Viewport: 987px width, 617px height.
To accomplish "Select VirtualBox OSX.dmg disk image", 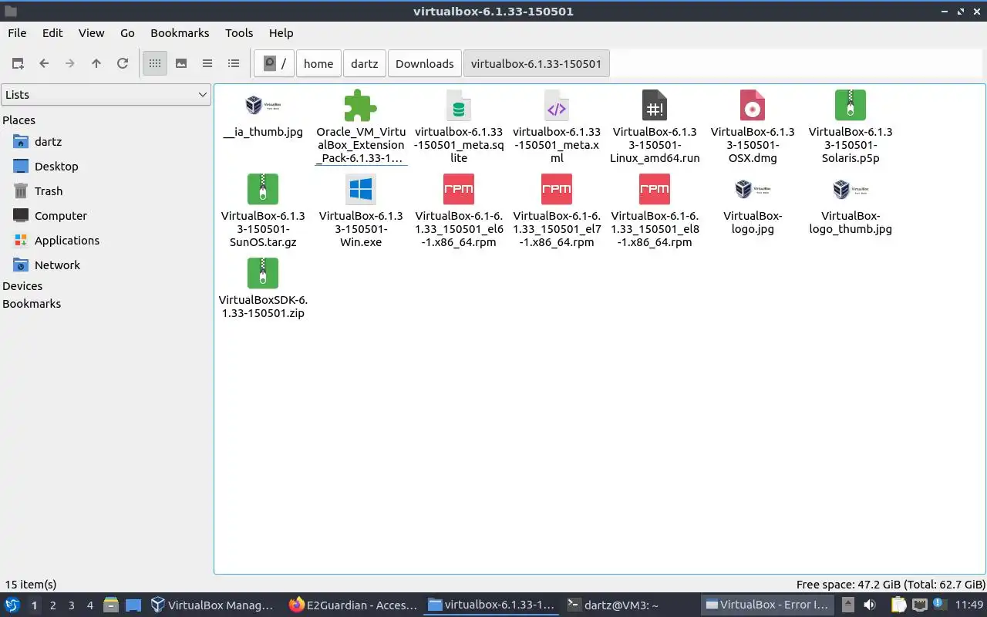I will [753, 127].
